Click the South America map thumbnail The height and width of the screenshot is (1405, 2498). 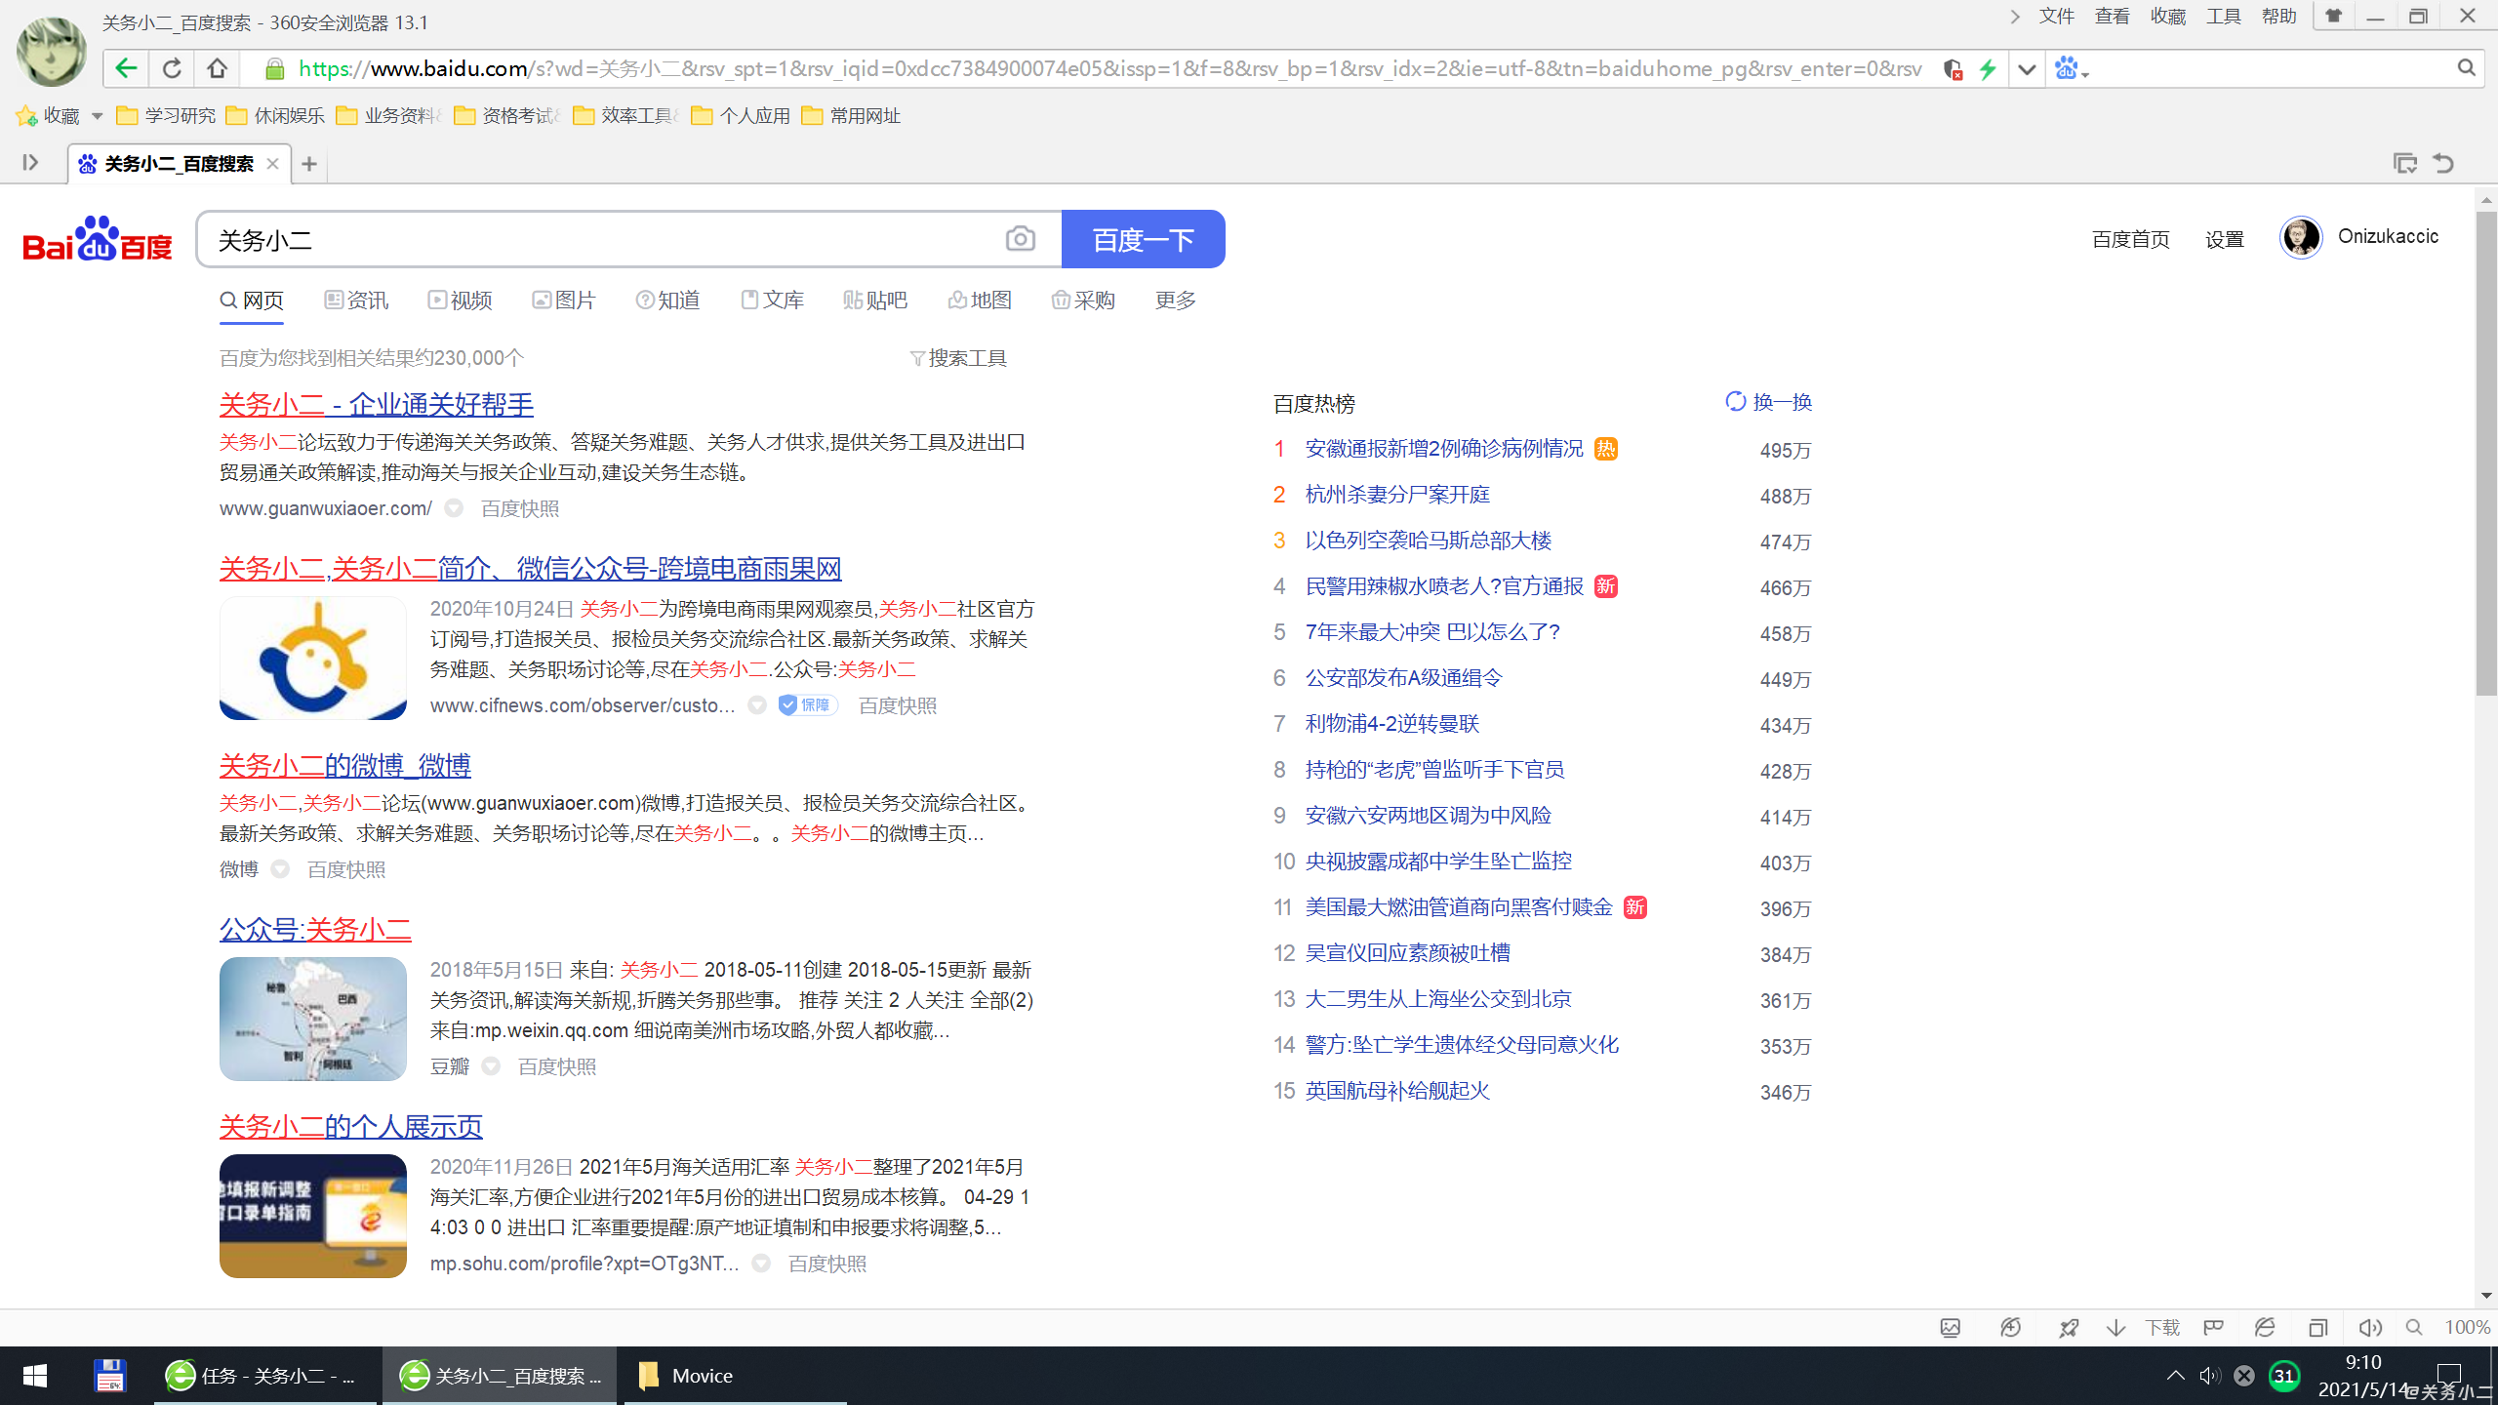click(312, 1019)
